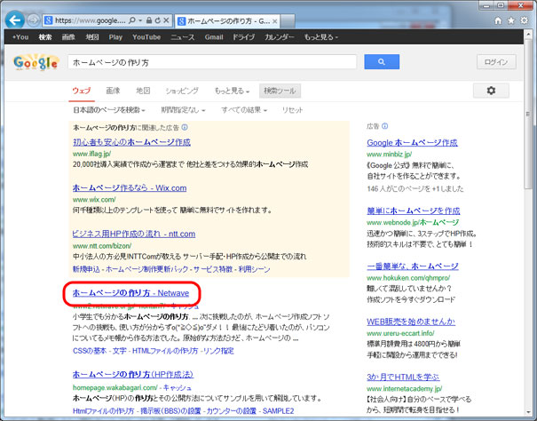
Task: Open ドライブ from the black bar
Action: pos(243,37)
